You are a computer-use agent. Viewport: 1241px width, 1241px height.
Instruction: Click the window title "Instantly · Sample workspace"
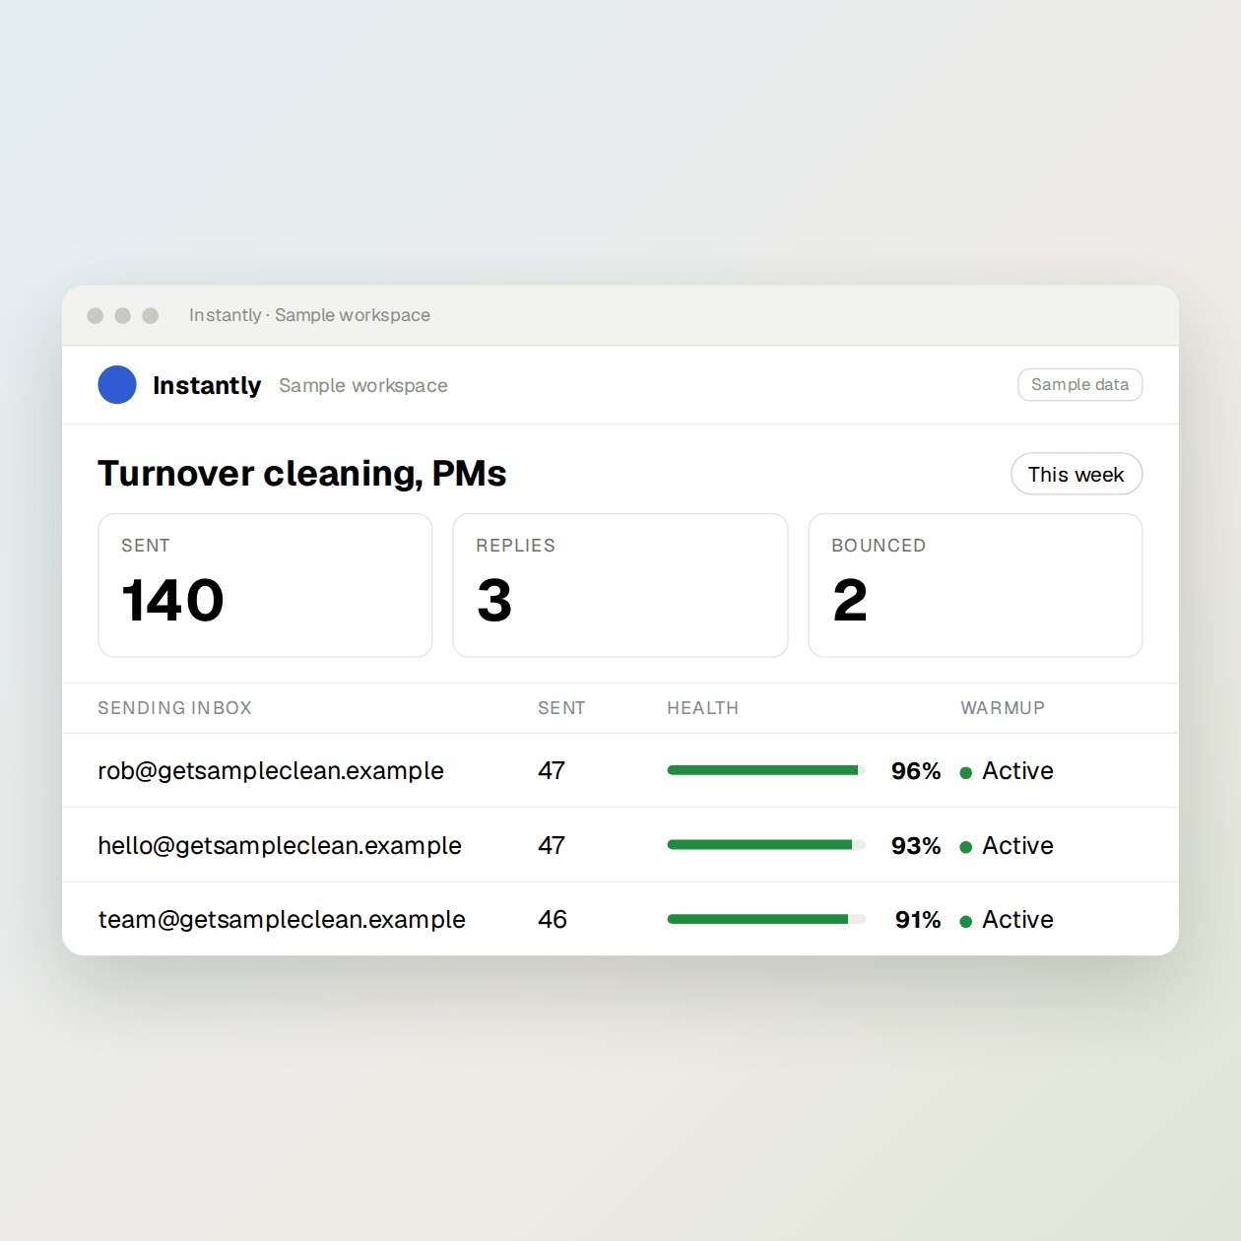pos(309,315)
